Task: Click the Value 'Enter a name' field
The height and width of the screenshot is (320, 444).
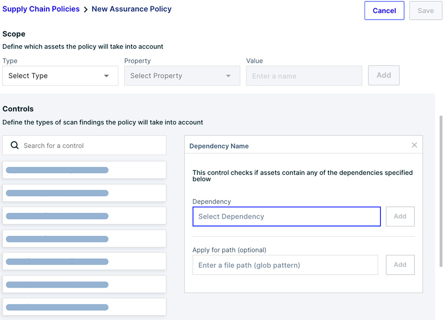Action: coord(304,76)
